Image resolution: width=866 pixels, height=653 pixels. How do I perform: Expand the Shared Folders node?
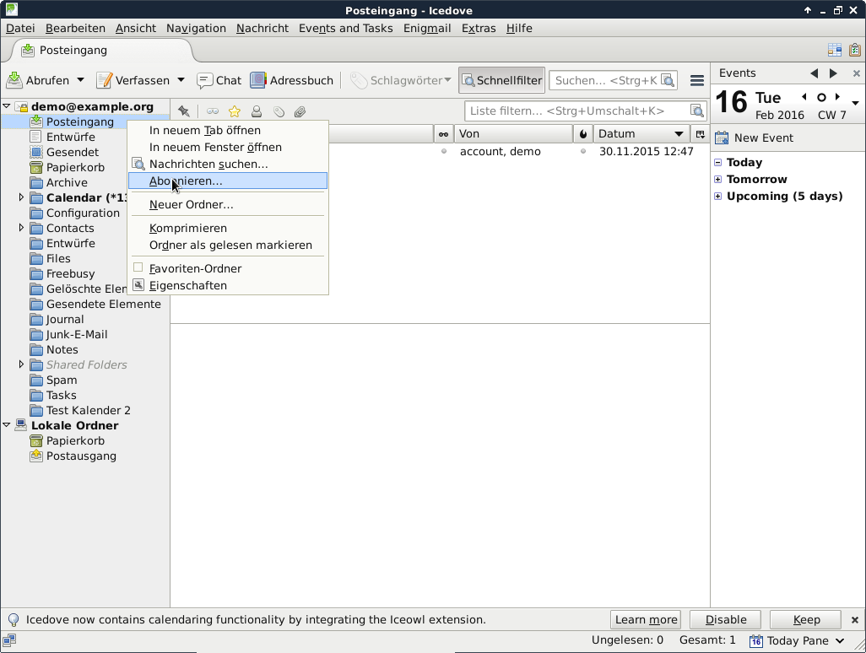pyautogui.click(x=21, y=364)
